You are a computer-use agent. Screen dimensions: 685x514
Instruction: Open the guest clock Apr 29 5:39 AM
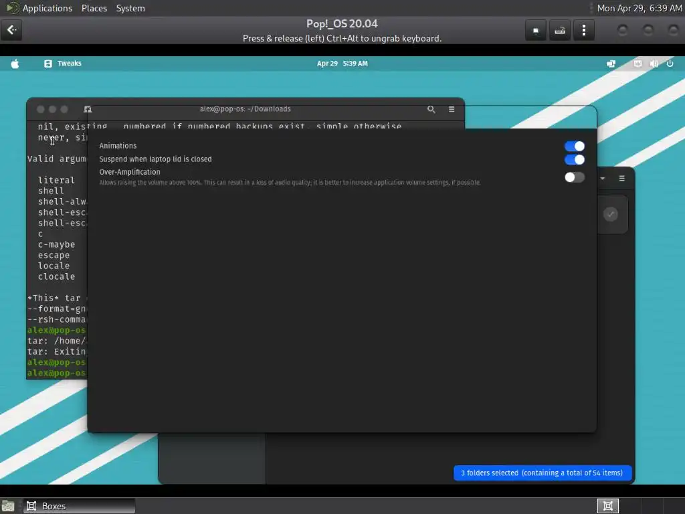342,64
